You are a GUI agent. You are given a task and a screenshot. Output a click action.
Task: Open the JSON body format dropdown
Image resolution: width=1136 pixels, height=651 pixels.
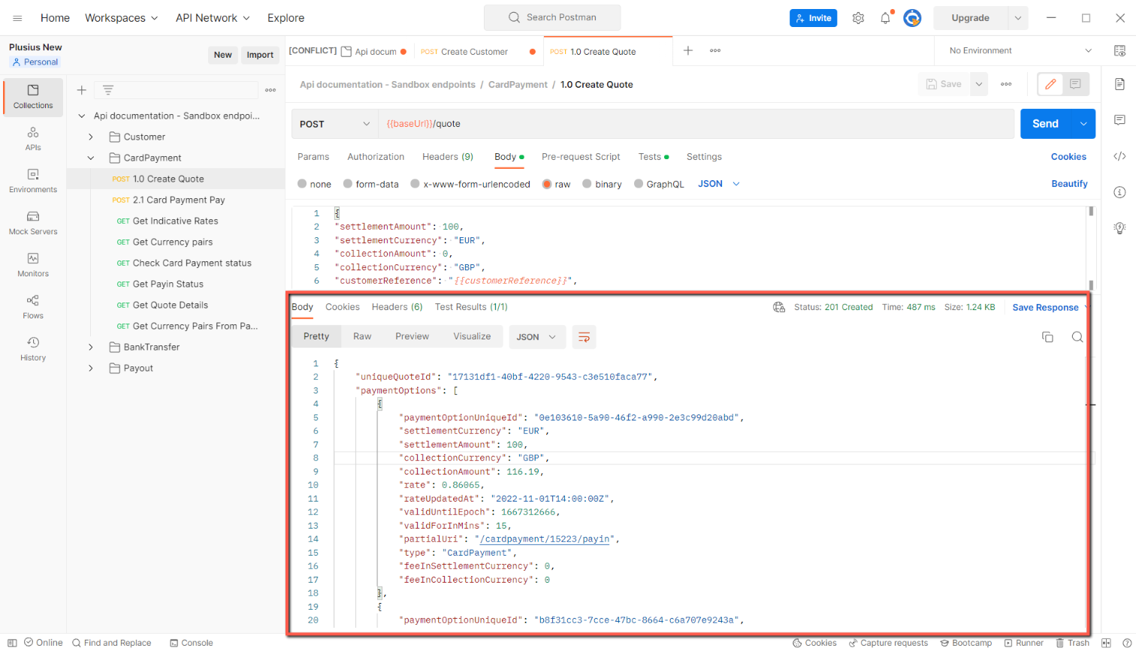pyautogui.click(x=719, y=184)
